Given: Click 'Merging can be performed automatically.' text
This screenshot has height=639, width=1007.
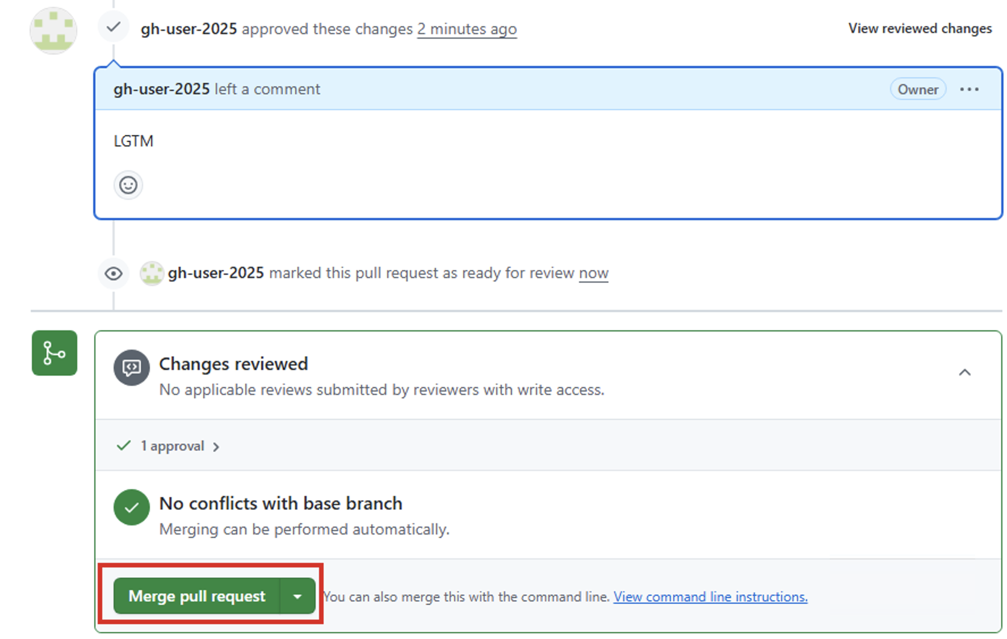Looking at the screenshot, I should pos(304,529).
